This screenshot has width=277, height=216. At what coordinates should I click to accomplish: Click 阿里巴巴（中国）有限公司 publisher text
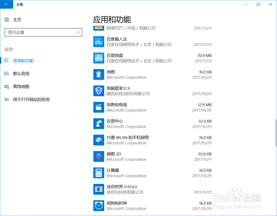(x=131, y=28)
